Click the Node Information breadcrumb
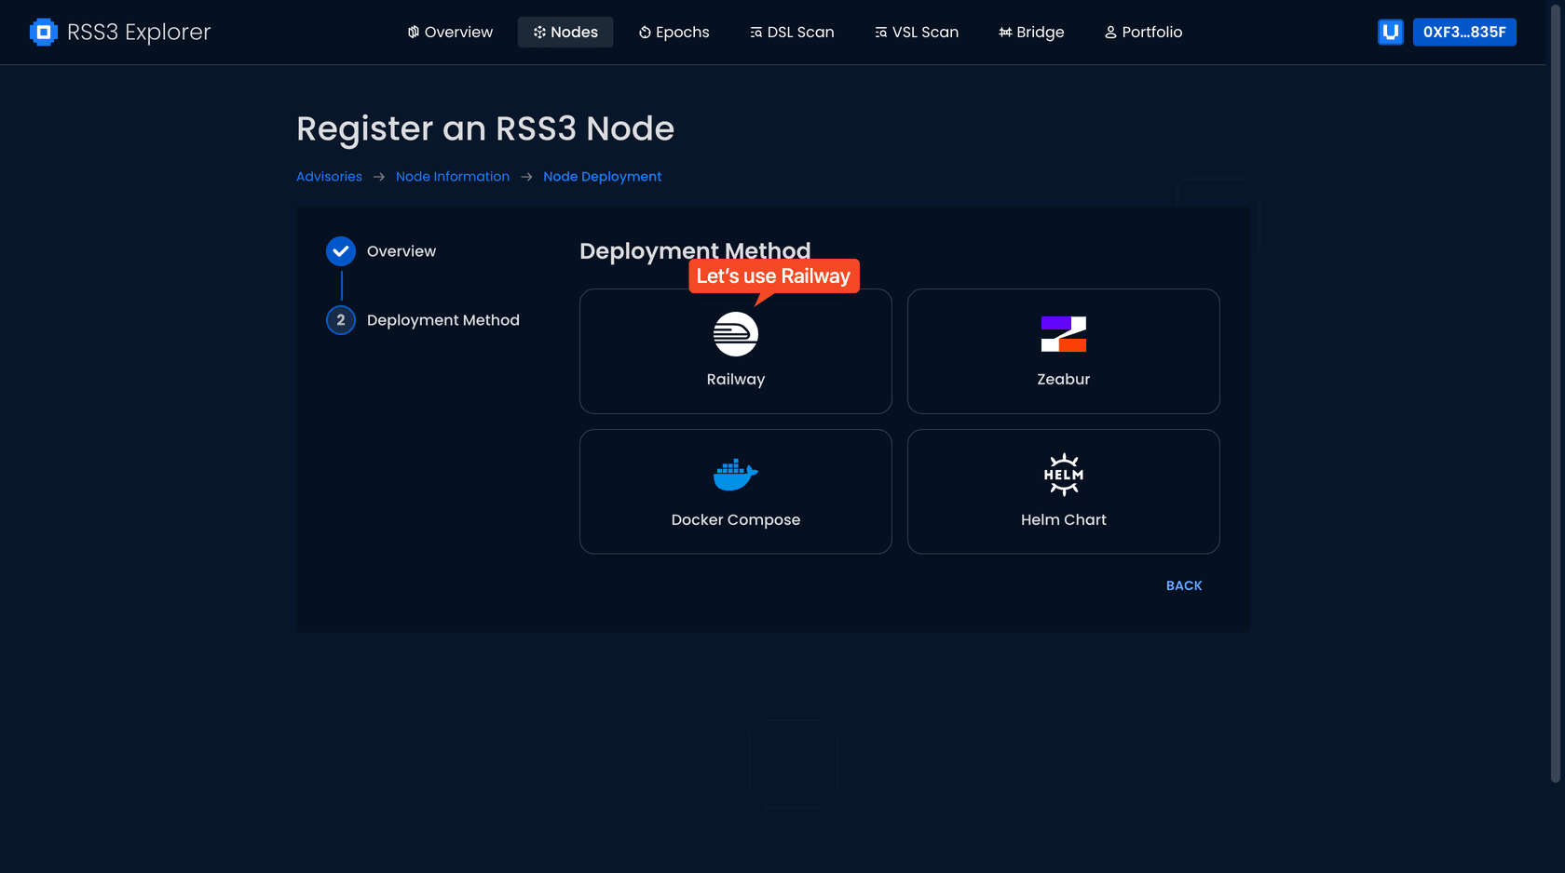The width and height of the screenshot is (1565, 873). pyautogui.click(x=453, y=177)
